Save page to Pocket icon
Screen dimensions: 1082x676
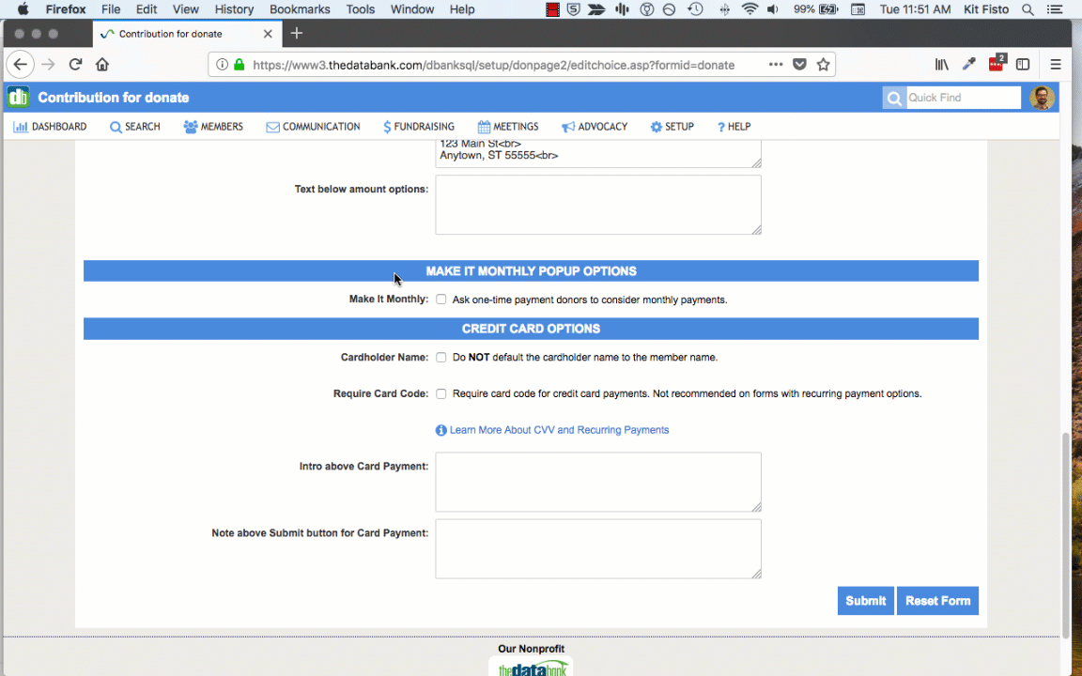click(x=800, y=64)
